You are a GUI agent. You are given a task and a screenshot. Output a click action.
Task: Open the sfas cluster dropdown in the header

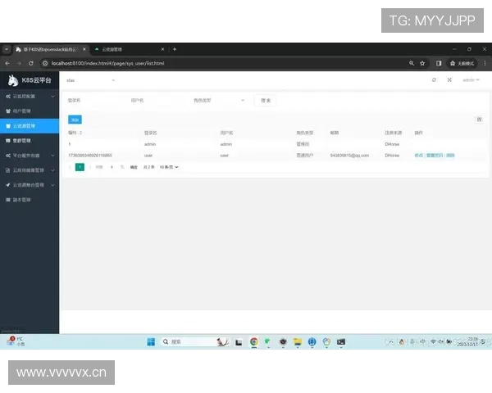(x=90, y=80)
